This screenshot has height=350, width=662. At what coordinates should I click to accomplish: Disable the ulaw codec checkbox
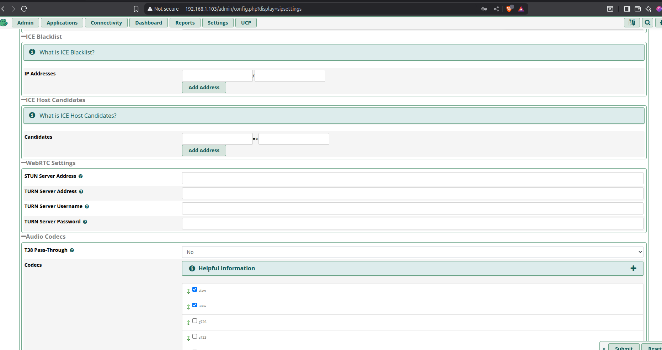coord(194,305)
